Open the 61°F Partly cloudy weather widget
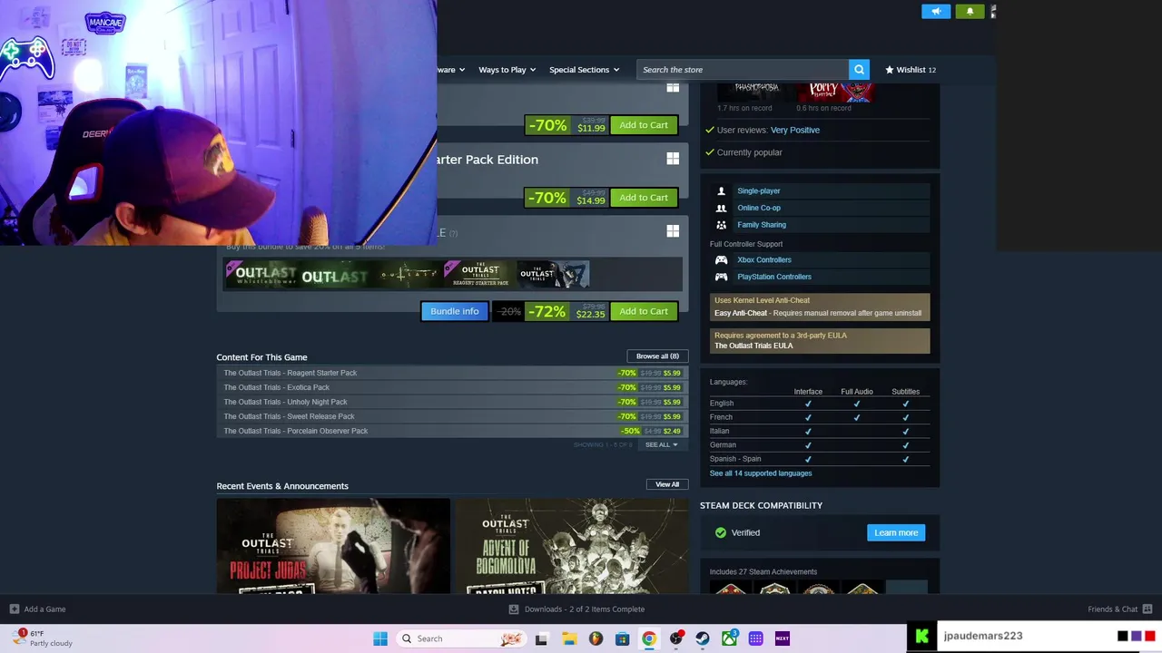Image resolution: width=1162 pixels, height=653 pixels. pyautogui.click(x=41, y=638)
